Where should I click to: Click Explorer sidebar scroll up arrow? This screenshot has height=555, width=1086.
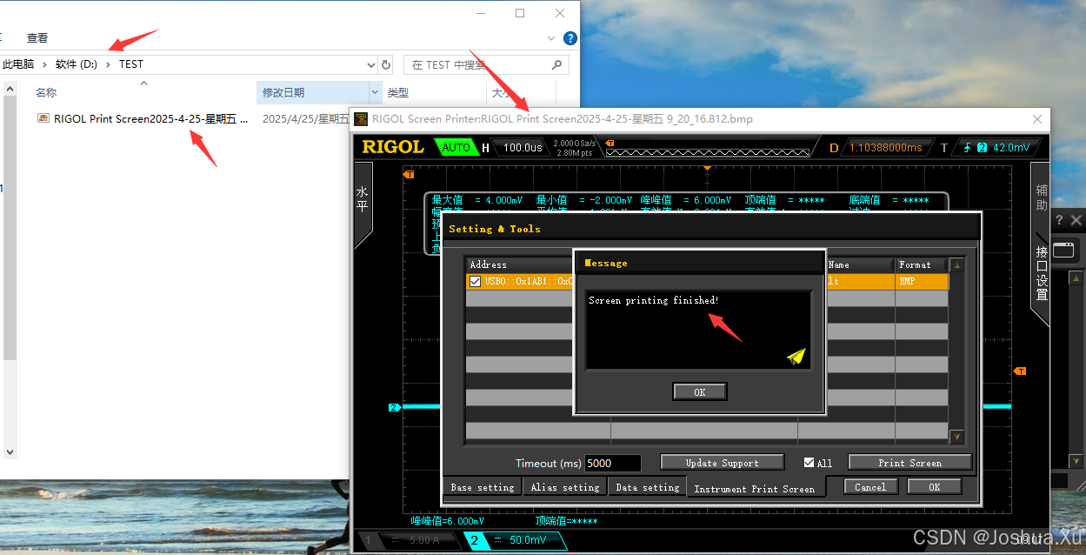pos(10,88)
